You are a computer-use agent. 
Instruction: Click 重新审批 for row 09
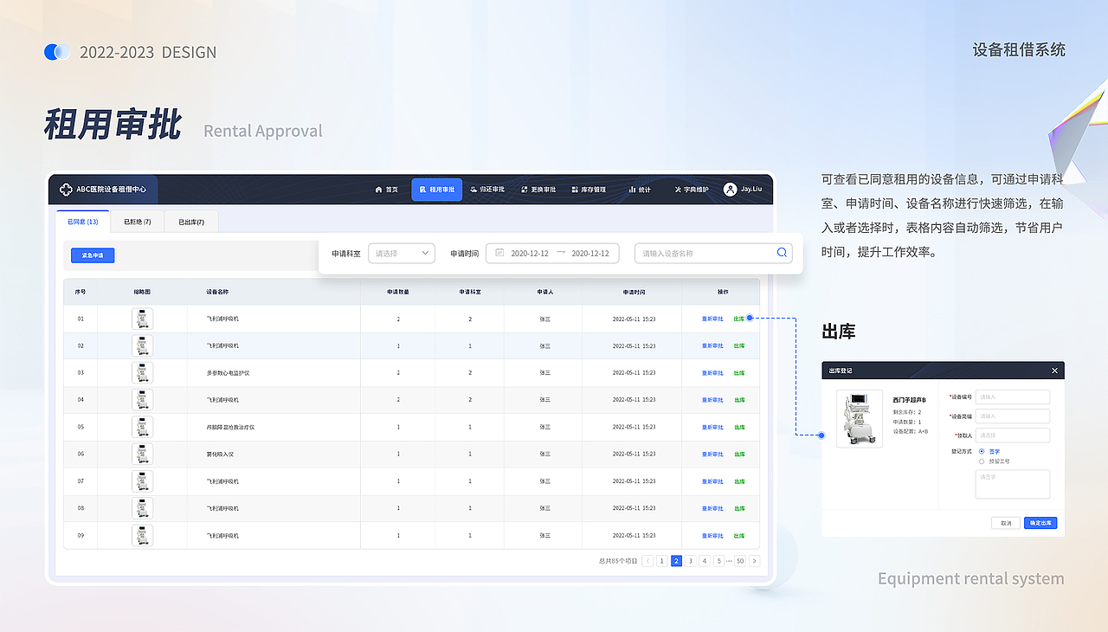click(712, 536)
